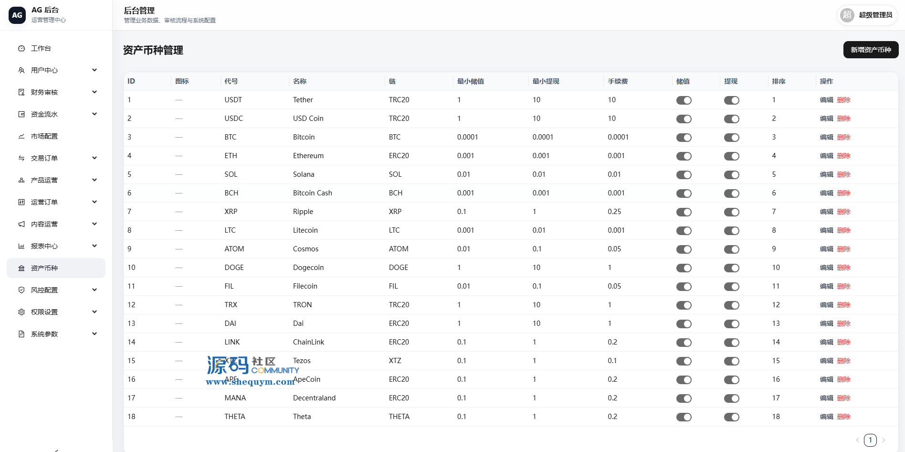
Task: Open the 工作台 menu item
Action: [56, 48]
